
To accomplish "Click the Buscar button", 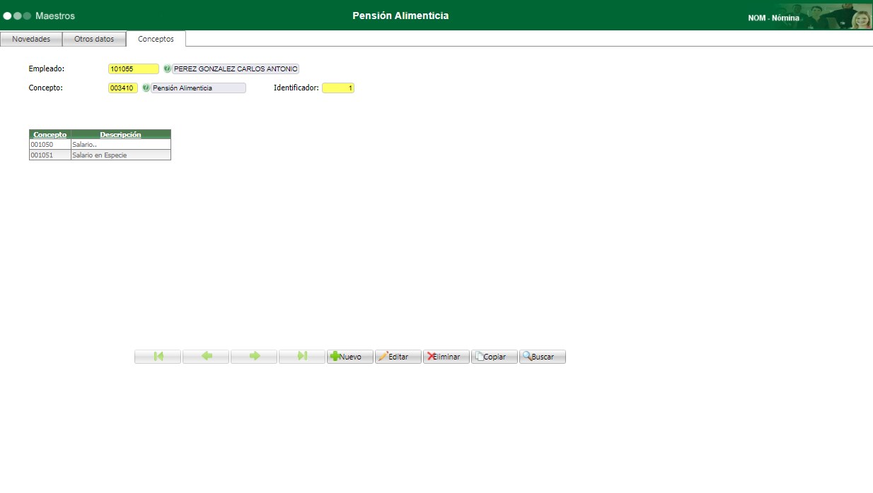I will [543, 357].
